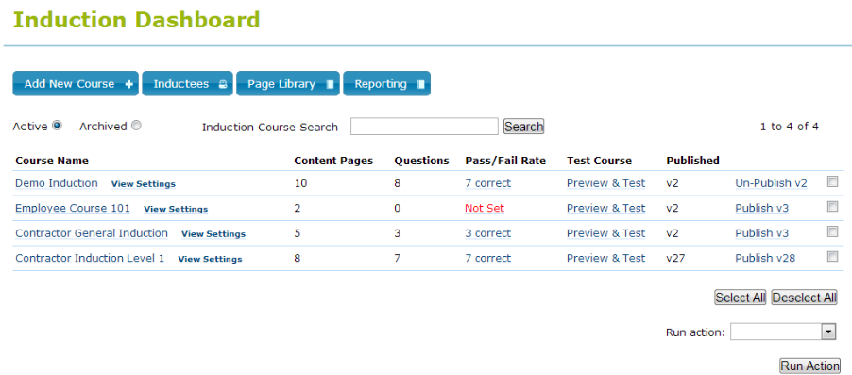The image size is (852, 375).
Task: Click Publish v3 for Employee Course 101
Action: (762, 208)
